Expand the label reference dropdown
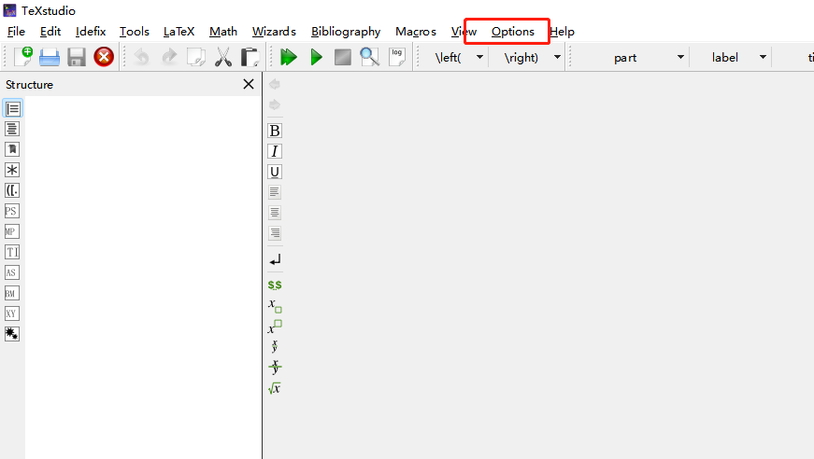This screenshot has height=459, width=814. point(763,57)
